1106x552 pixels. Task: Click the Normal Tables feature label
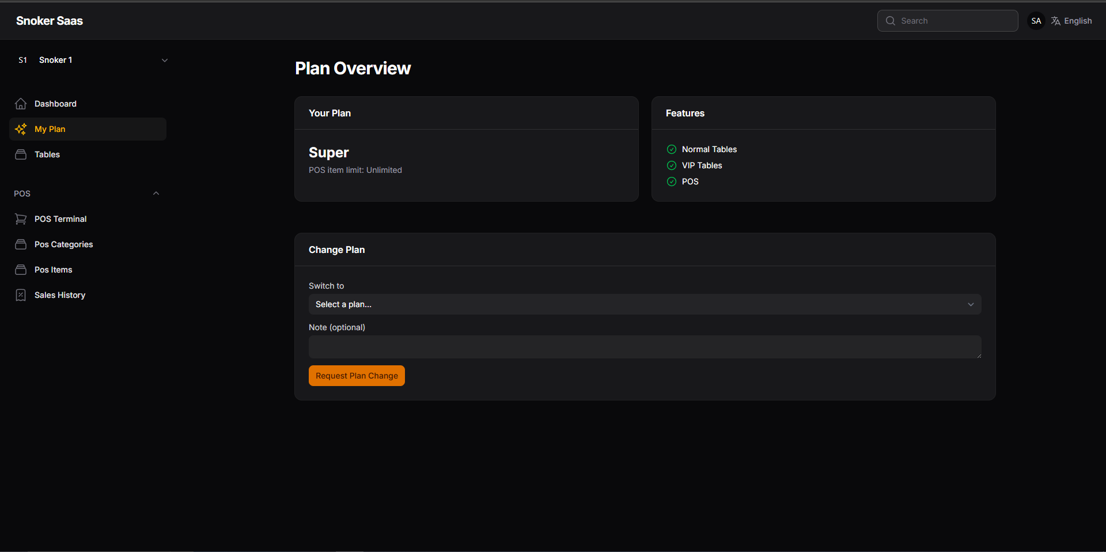(x=709, y=149)
